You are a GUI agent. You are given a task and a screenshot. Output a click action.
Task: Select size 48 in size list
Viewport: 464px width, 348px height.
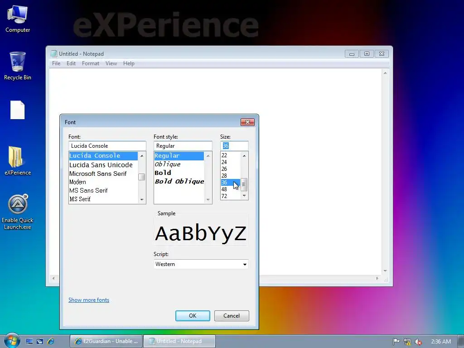click(230, 189)
